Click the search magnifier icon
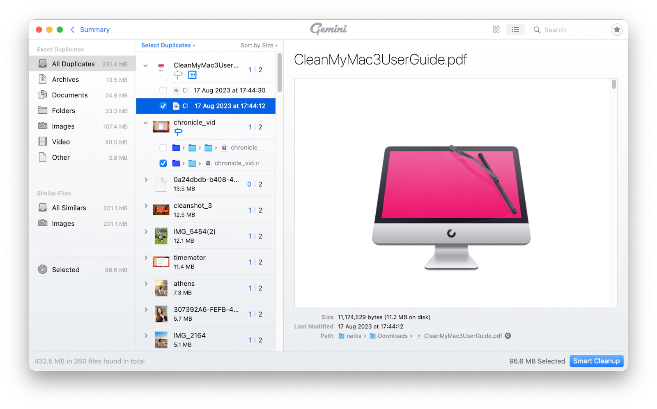 click(537, 30)
